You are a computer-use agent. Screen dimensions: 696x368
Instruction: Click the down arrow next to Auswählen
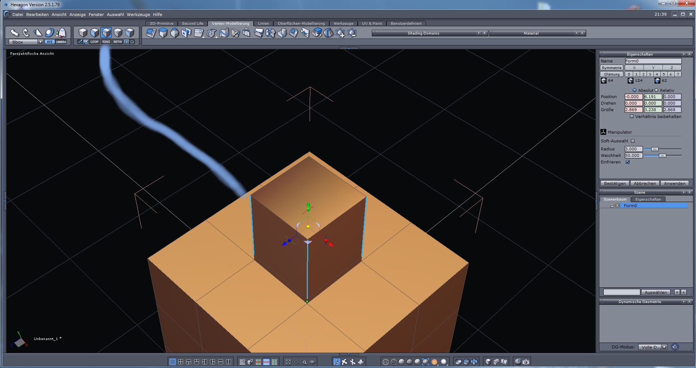click(677, 292)
